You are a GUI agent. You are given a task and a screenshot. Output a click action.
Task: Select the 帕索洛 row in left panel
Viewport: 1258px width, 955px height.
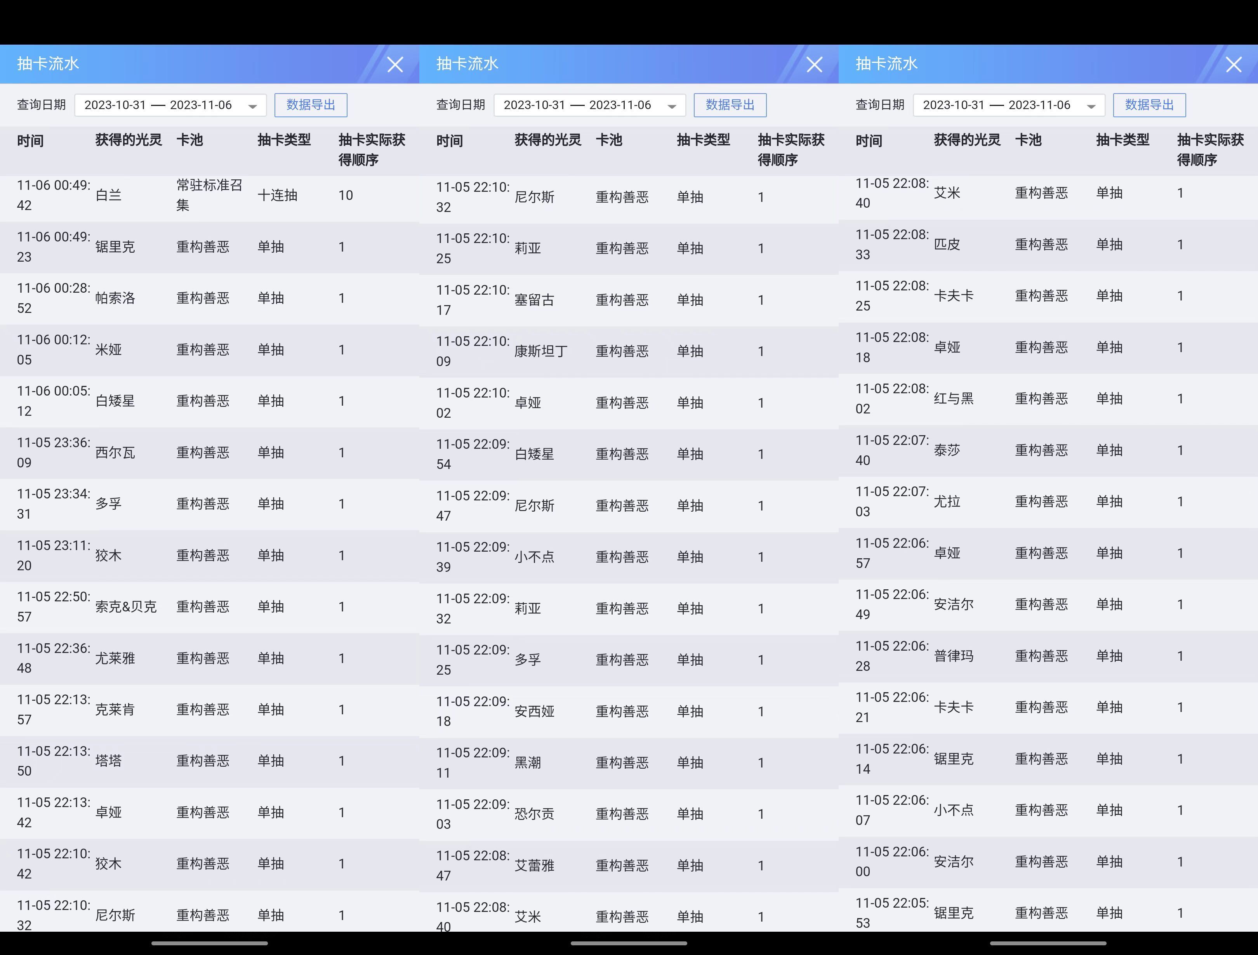coord(209,299)
